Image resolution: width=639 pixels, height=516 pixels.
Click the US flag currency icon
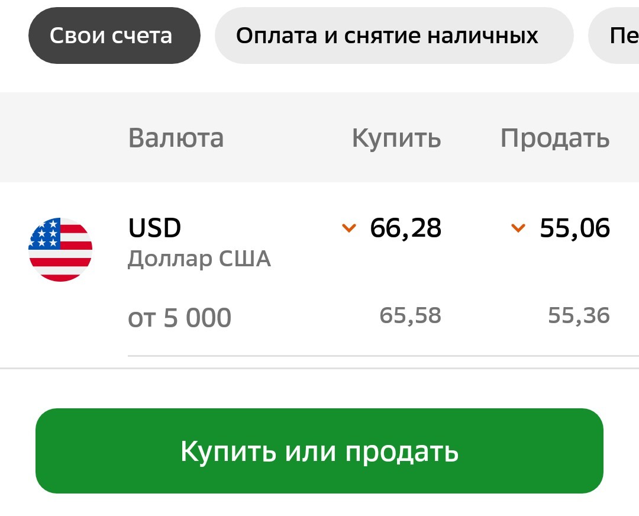coord(60,250)
